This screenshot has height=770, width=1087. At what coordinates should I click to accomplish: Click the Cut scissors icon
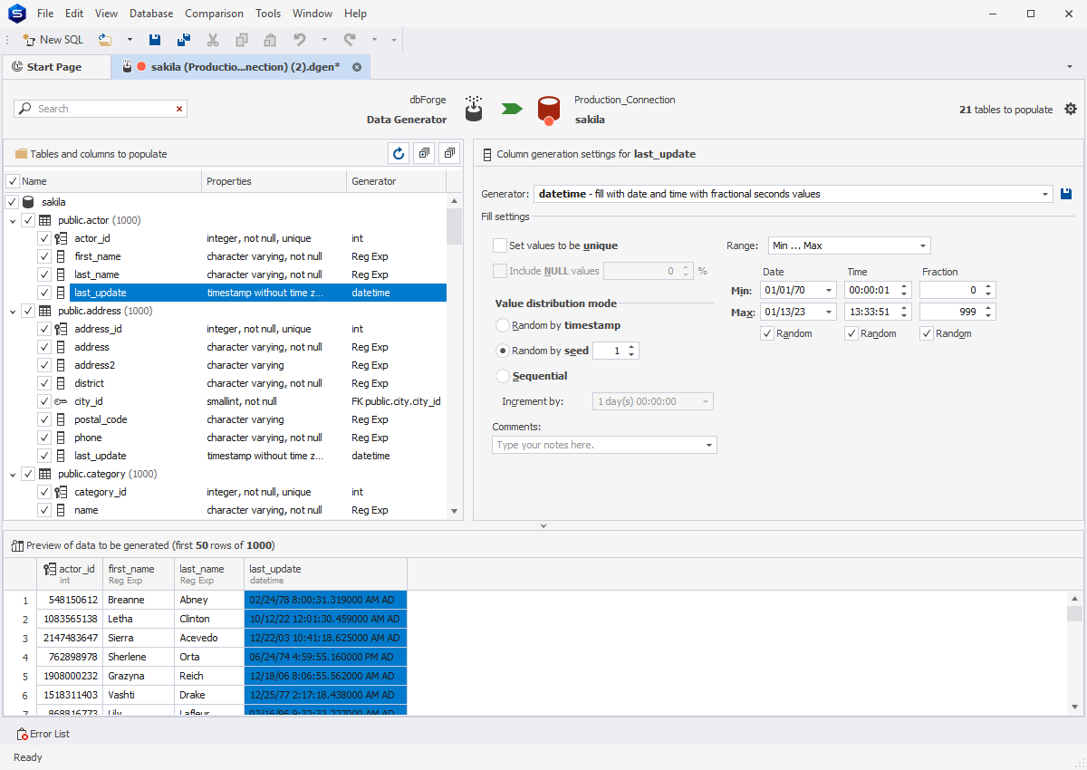[x=213, y=40]
